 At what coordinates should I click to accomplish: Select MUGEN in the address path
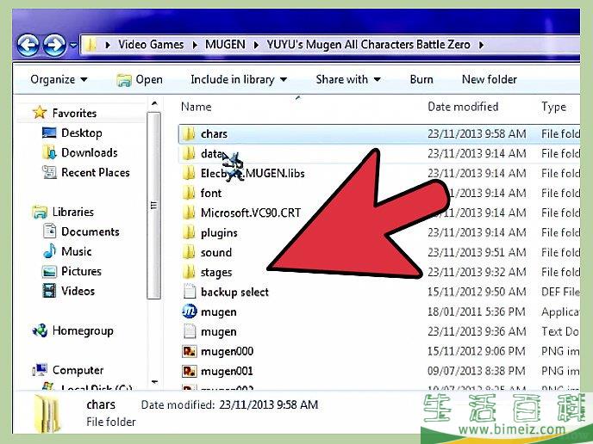click(225, 45)
